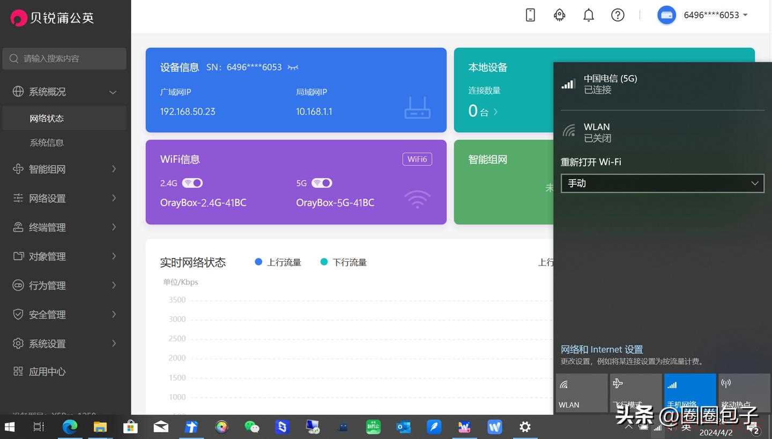The image size is (772, 439).
Task: Toggle the 5G WiFi switch
Action: point(322,183)
